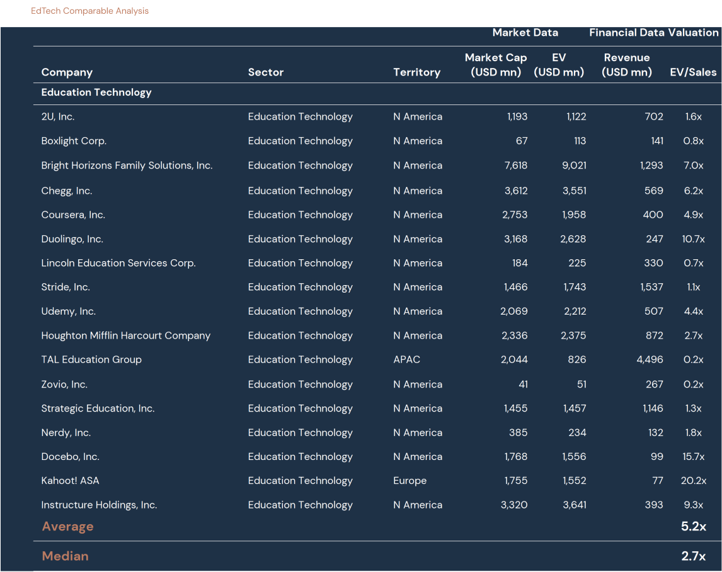Select the 'Territory' column header

416,72
